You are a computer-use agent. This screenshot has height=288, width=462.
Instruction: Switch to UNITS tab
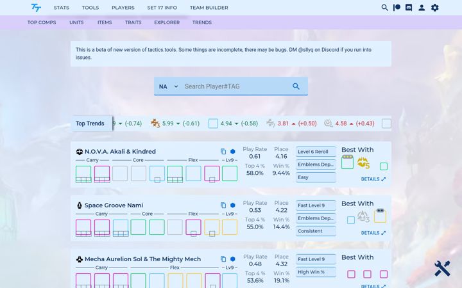(x=76, y=22)
